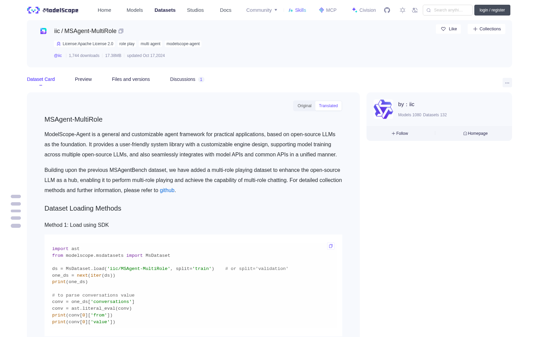Expand the Community dropdown menu

click(262, 10)
